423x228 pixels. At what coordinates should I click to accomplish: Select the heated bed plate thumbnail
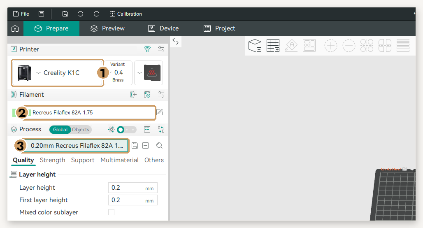click(152, 73)
